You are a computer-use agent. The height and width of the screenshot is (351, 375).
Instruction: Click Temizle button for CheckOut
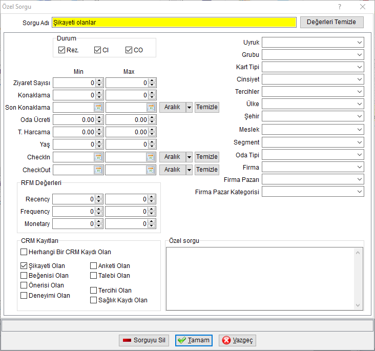point(207,170)
